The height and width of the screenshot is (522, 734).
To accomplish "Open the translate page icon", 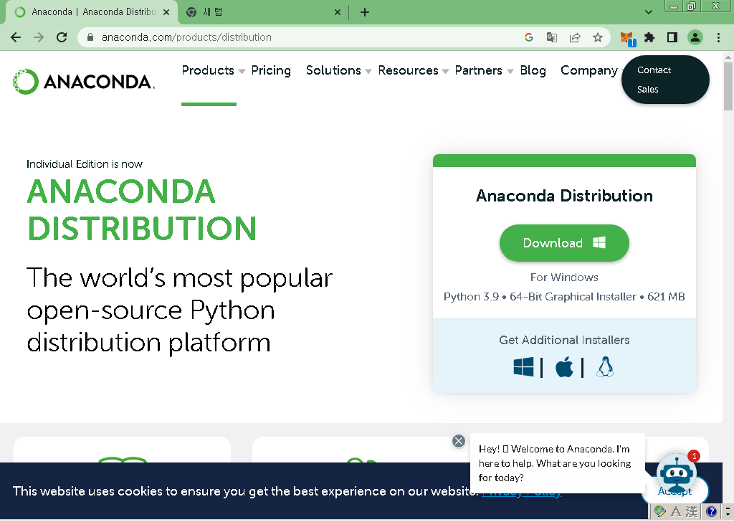I will click(x=552, y=37).
